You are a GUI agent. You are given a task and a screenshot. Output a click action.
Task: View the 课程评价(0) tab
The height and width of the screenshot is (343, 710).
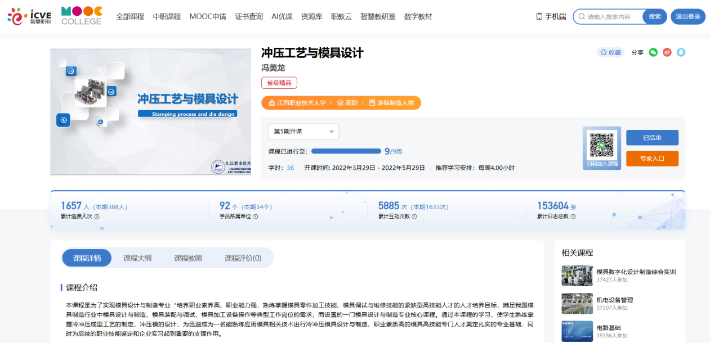(x=243, y=258)
